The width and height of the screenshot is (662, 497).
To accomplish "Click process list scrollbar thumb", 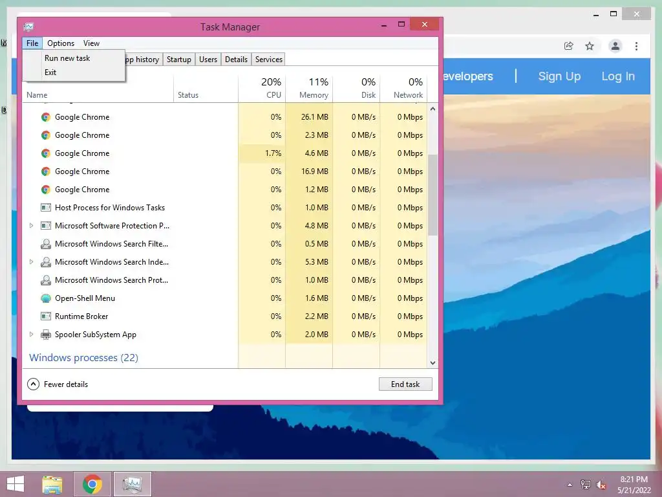I will click(432, 195).
